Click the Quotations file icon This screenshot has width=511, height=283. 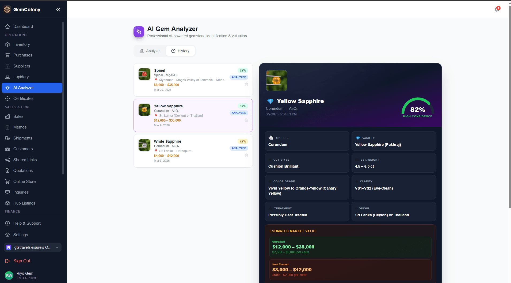coord(7,171)
